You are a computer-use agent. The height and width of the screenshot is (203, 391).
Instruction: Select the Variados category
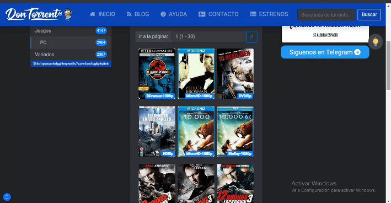[x=71, y=55]
